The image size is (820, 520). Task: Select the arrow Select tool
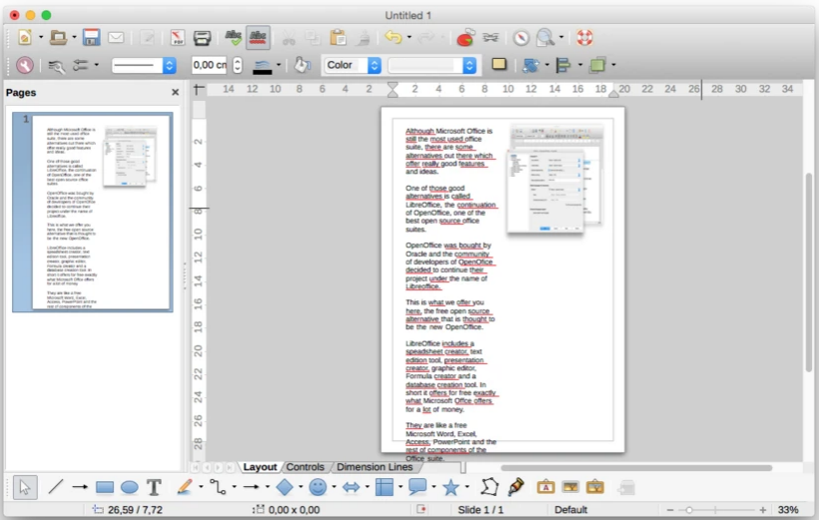pos(25,488)
